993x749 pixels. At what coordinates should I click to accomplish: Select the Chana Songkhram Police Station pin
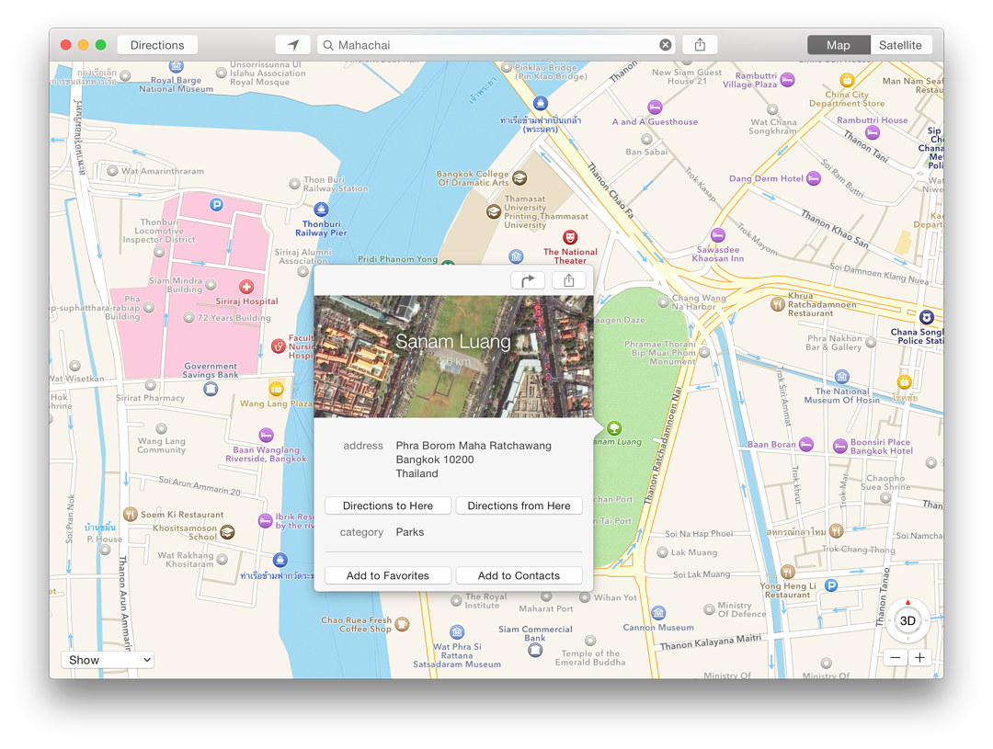927,317
